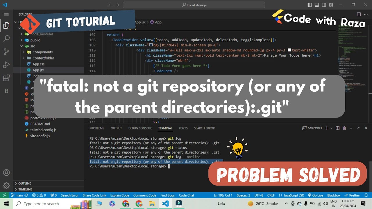372x209 pixels.
Task: Open the Explorer view in activity bar
Action: point(6,26)
